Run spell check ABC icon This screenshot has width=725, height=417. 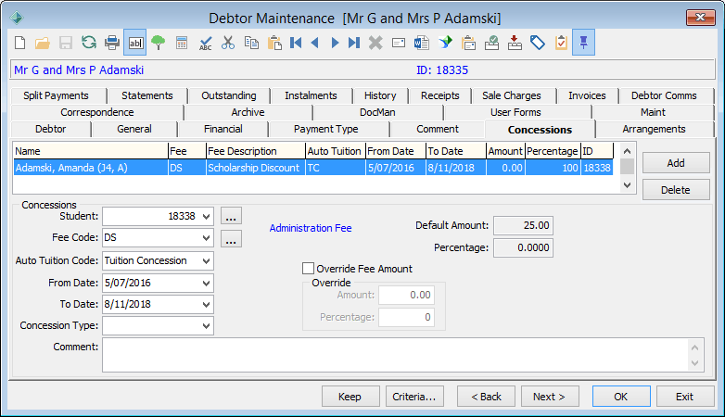click(x=205, y=44)
